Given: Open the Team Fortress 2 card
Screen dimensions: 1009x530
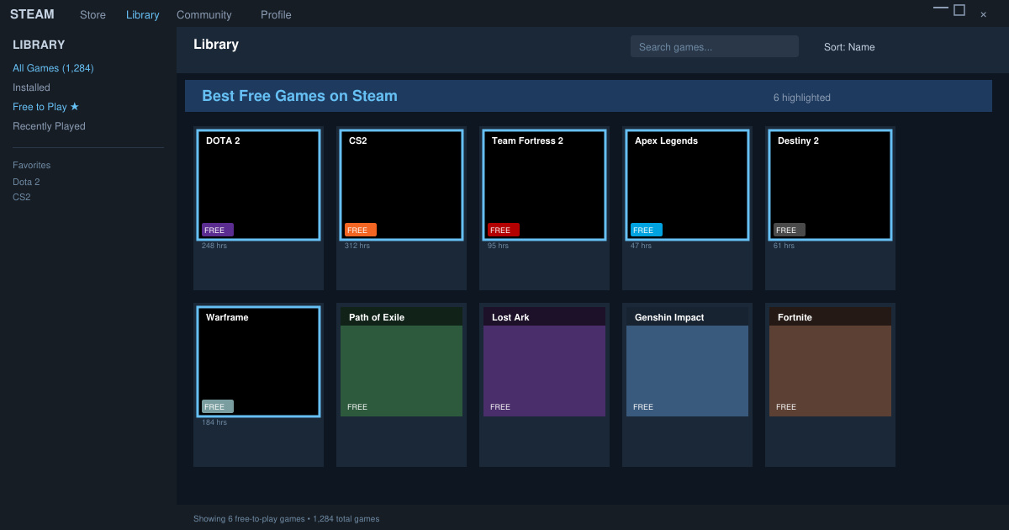Looking at the screenshot, I should tap(544, 209).
